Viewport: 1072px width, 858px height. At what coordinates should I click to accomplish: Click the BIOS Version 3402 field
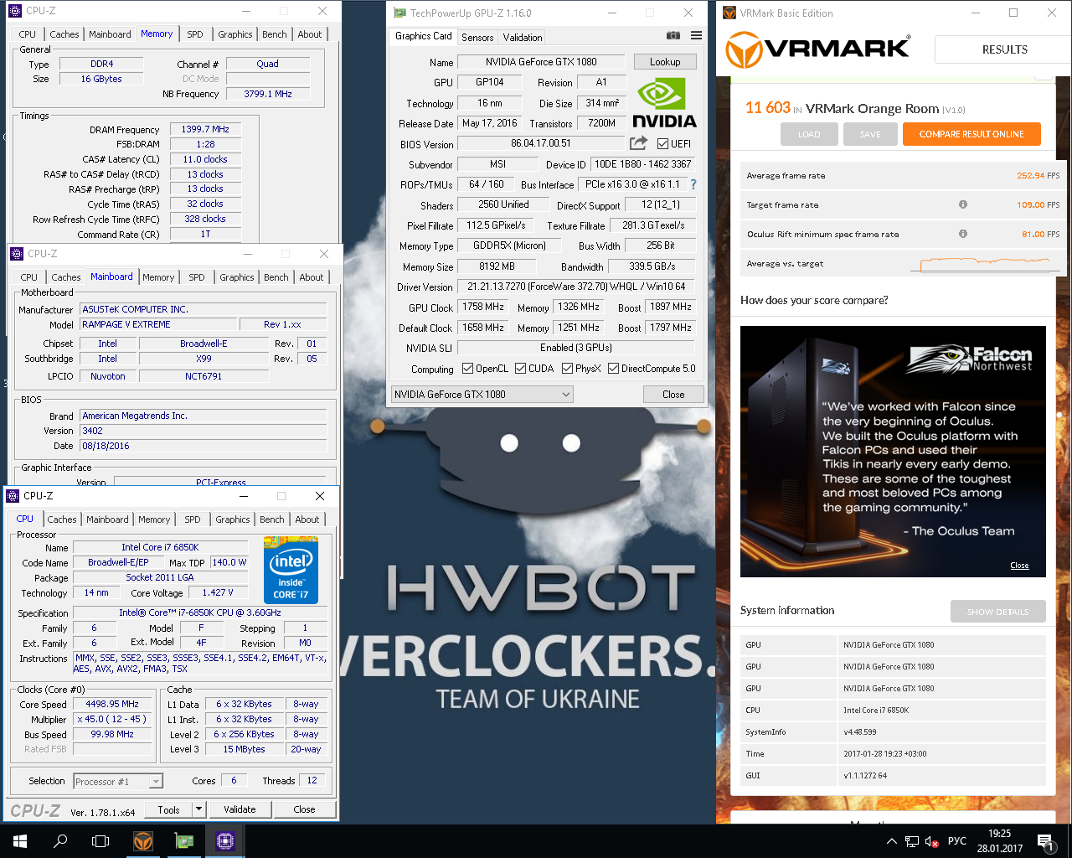pos(204,431)
